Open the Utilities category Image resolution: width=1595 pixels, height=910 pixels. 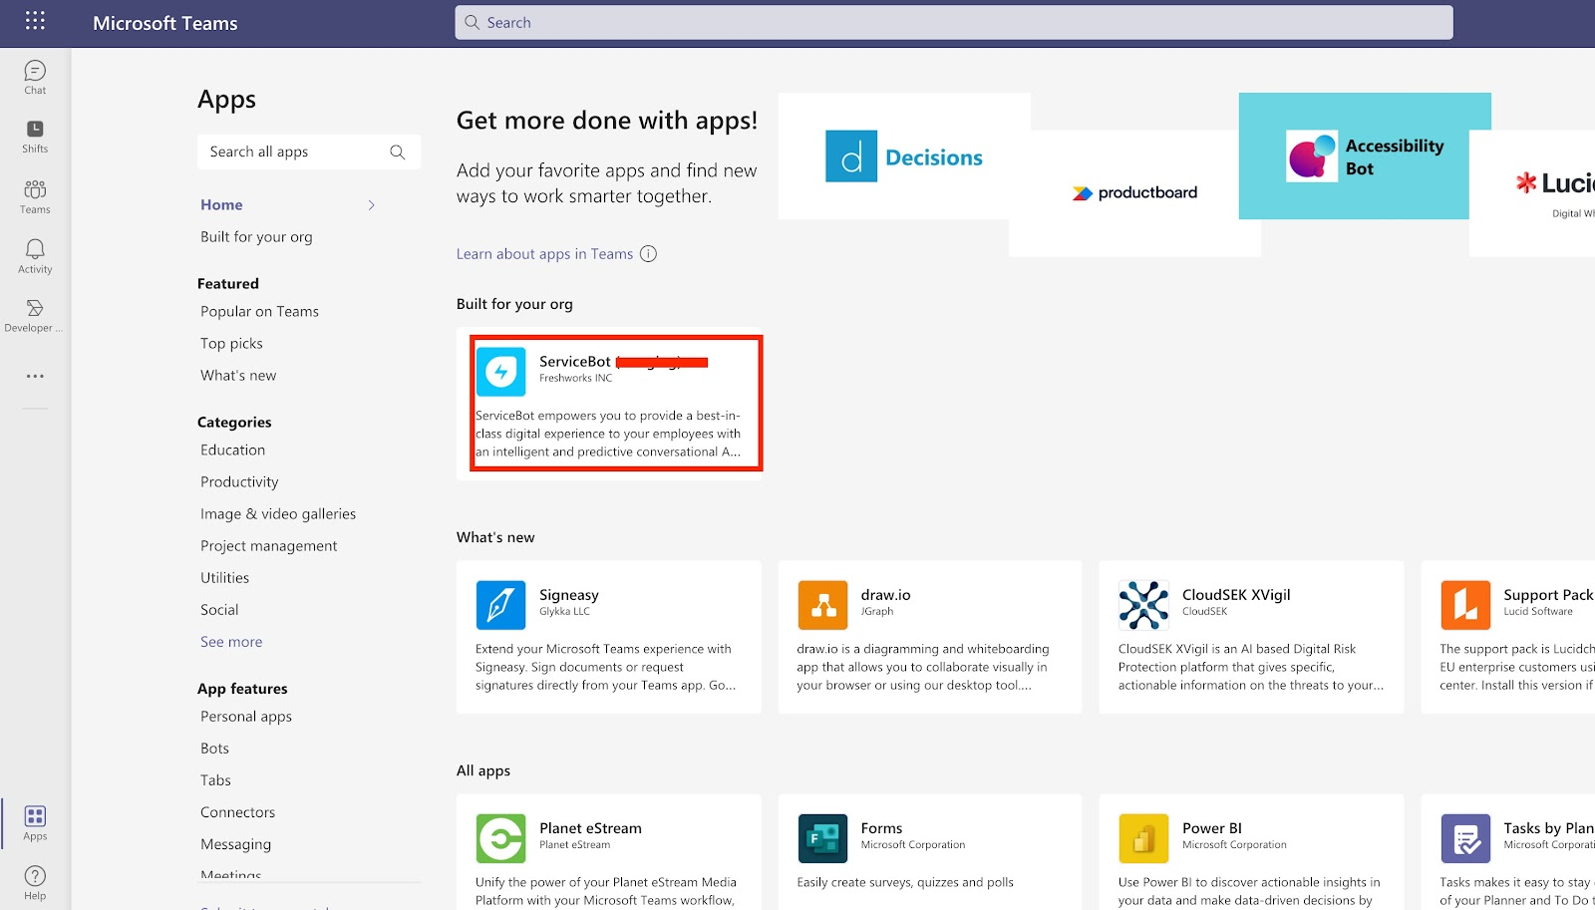pyautogui.click(x=224, y=578)
